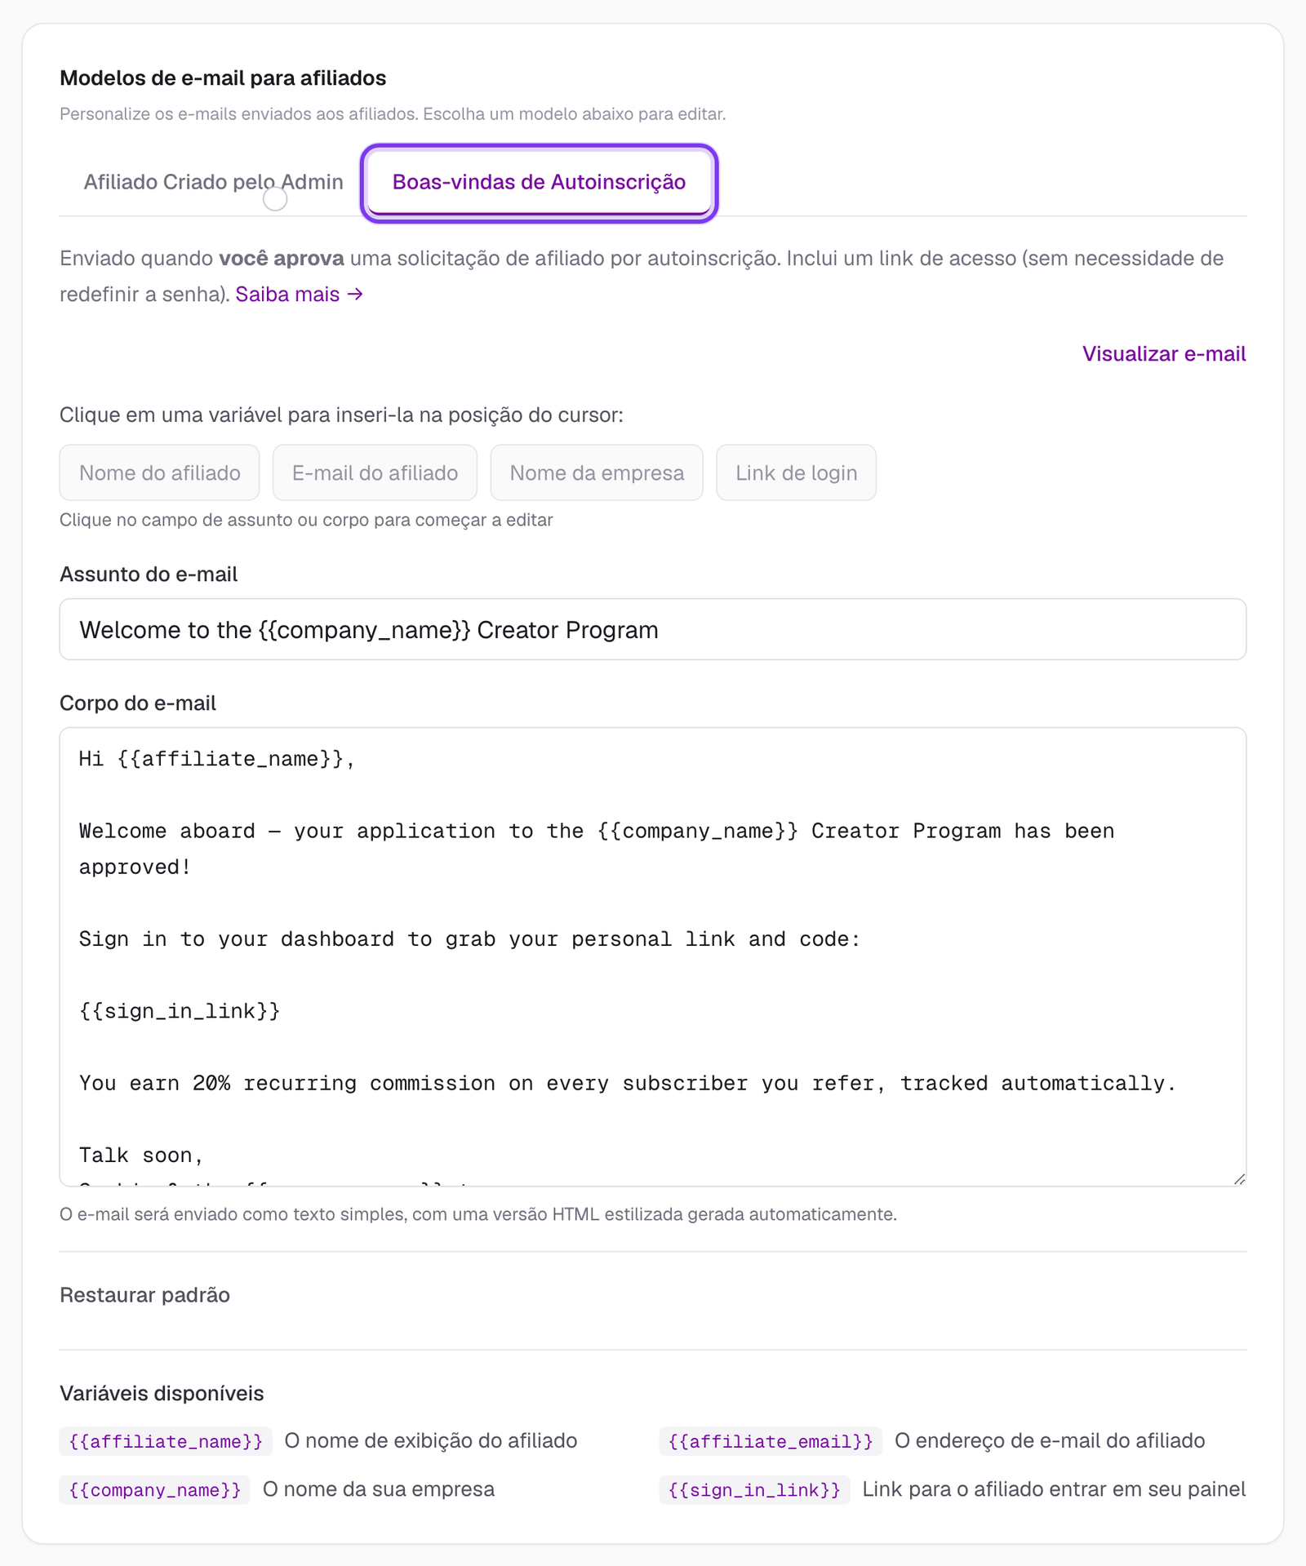The image size is (1306, 1566).
Task: Click inside the Corpo do e-mail textarea
Action: pyautogui.click(x=652, y=956)
